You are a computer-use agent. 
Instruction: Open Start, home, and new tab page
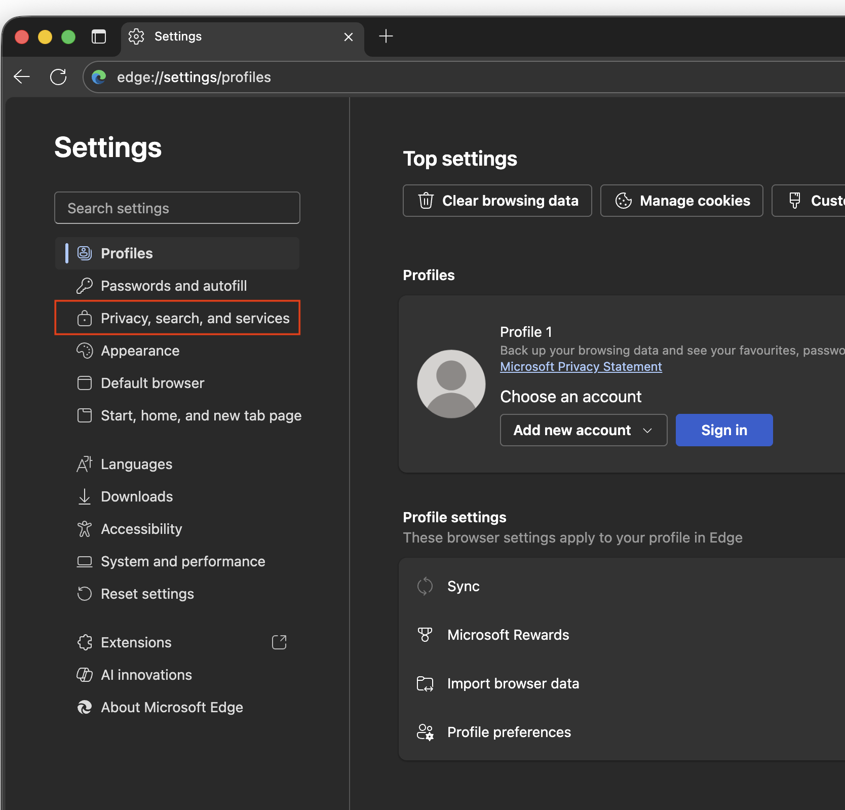177,415
